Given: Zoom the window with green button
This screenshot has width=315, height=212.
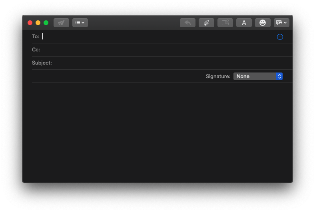Looking at the screenshot, I should (x=46, y=23).
